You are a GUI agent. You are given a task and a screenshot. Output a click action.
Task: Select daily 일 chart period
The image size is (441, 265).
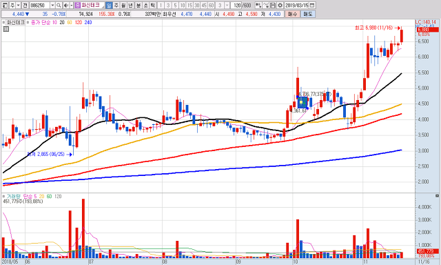[x=109, y=6]
